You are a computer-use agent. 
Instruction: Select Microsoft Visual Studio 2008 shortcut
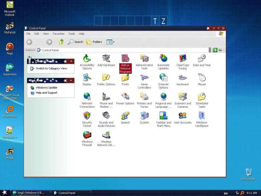[10, 92]
